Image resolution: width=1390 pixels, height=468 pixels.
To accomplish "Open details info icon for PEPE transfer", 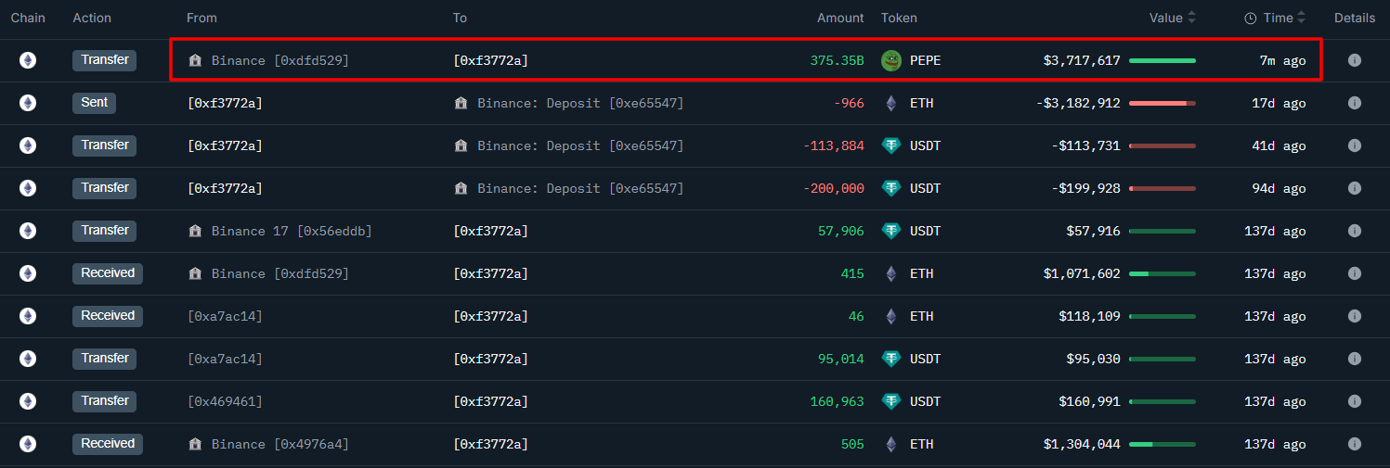I will click(x=1354, y=60).
